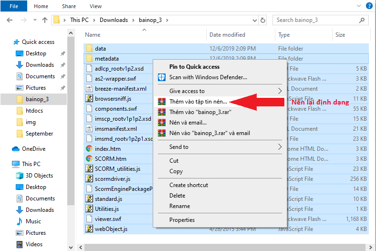Select the scormdriver.js script icon

coord(89,178)
